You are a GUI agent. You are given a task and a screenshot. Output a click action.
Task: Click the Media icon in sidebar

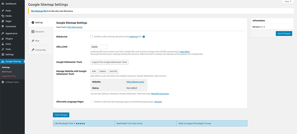click(3, 16)
